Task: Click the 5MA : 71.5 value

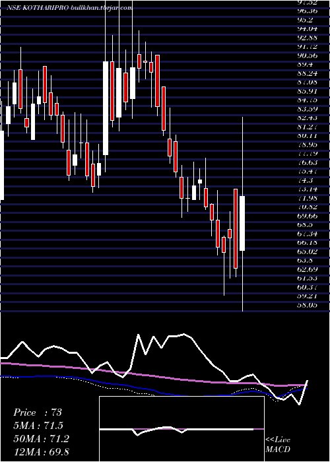Action: [x=38, y=426]
